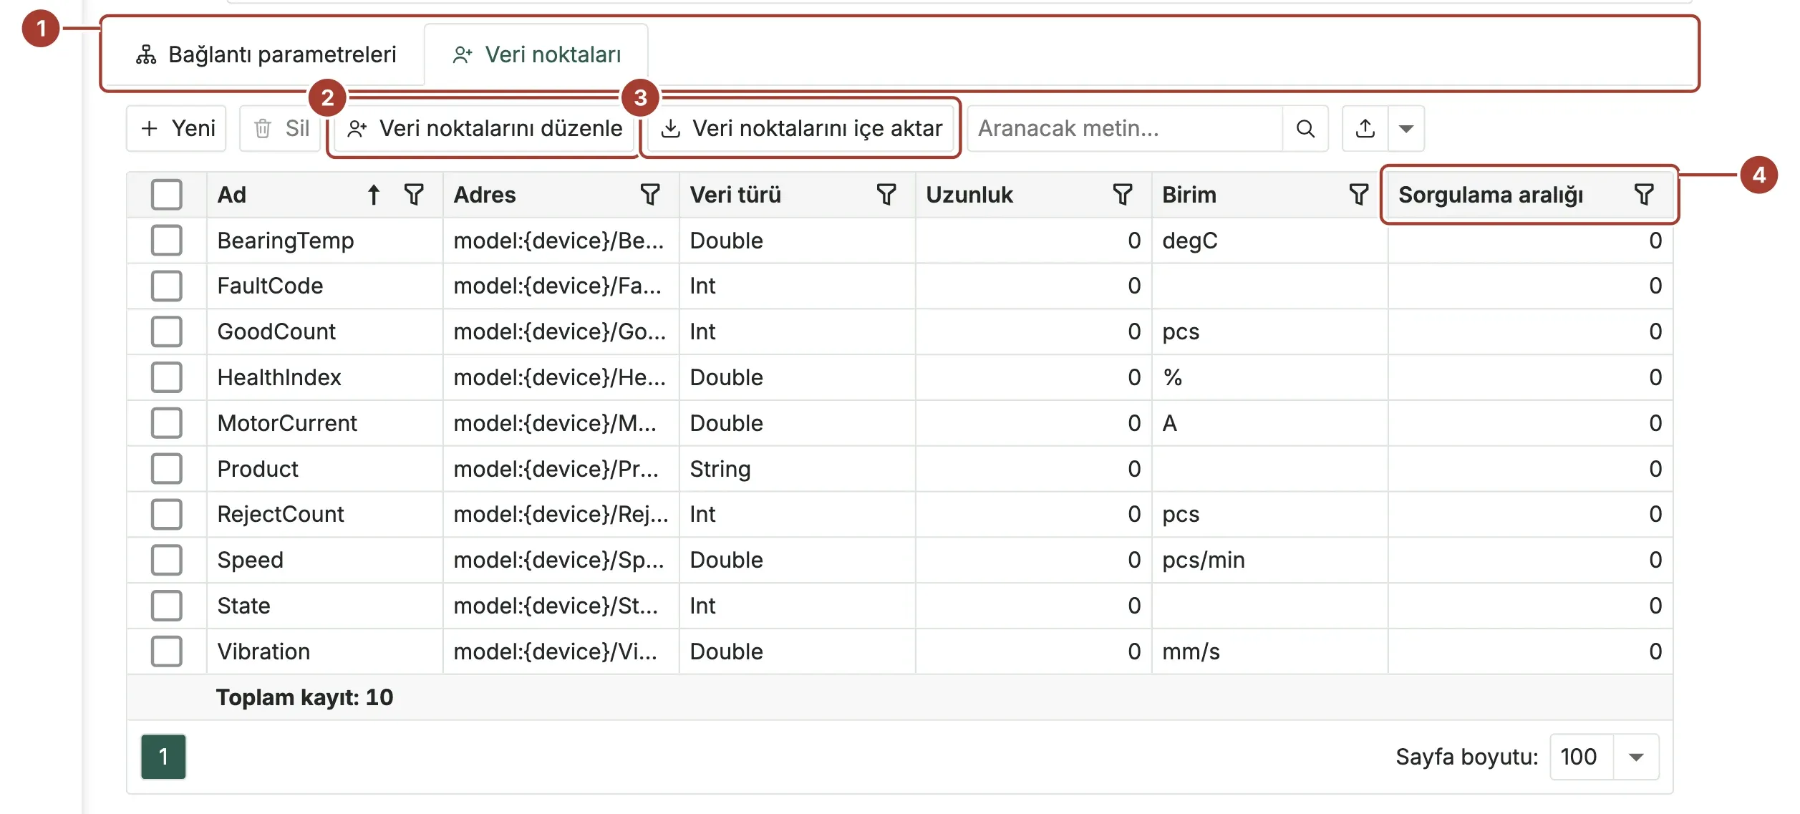Click the search magnifier icon
The image size is (1800, 814).
coord(1306,129)
